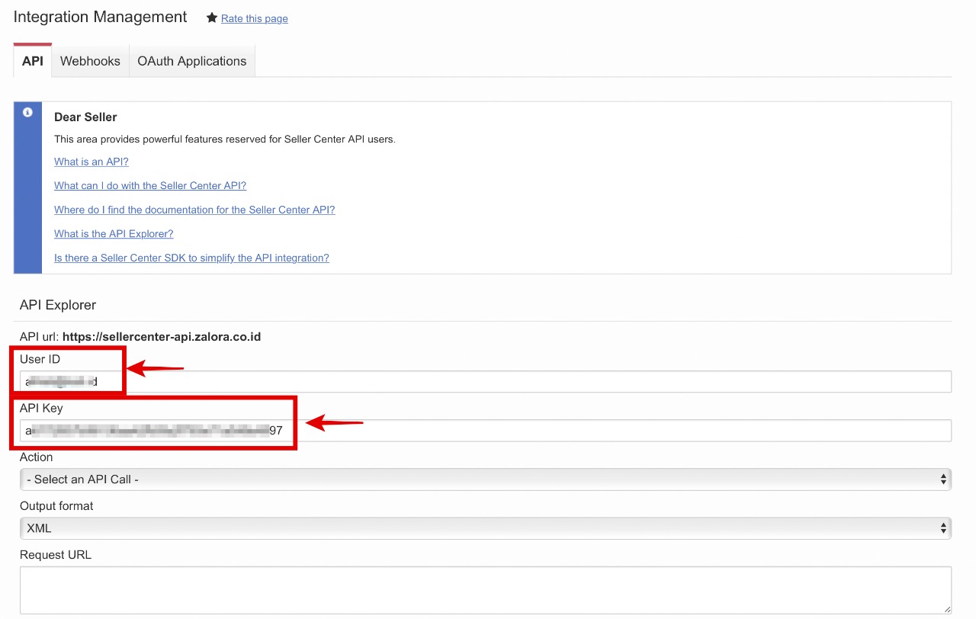Click the info icon in the blue sidebar
Screen dimensions: 976x619
[x=27, y=113]
